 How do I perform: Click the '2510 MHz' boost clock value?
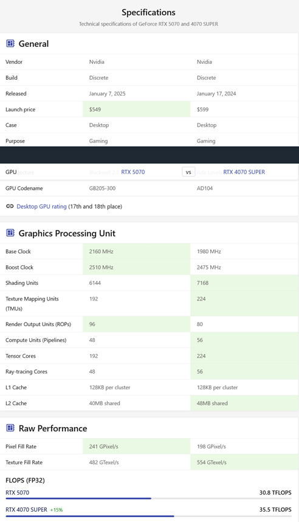tap(101, 267)
